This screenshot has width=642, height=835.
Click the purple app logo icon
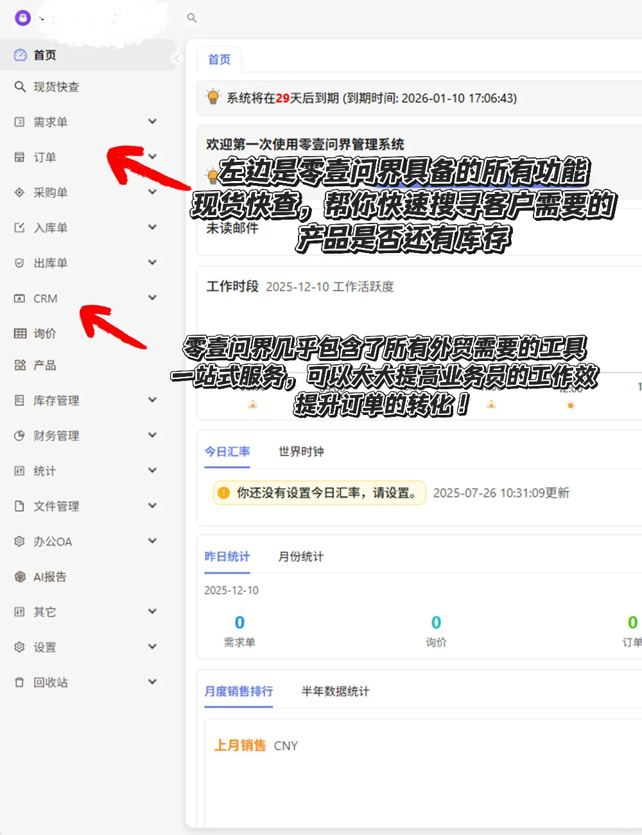pos(22,18)
